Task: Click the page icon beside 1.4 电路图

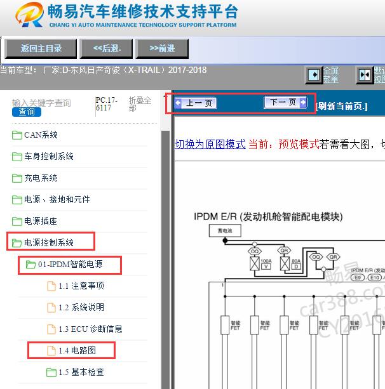Action: click(51, 351)
